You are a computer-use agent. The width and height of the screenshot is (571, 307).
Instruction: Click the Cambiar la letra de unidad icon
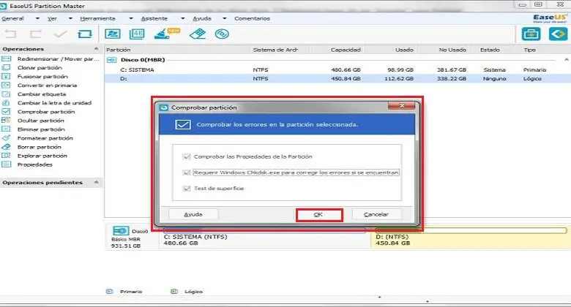6,103
